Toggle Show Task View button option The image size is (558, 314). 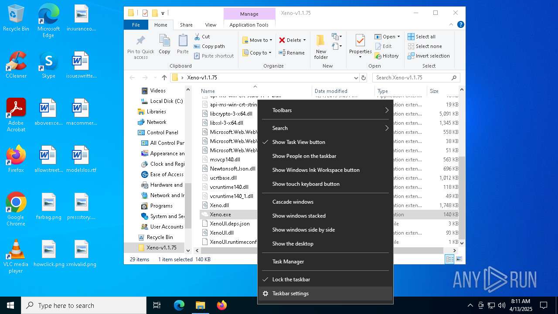coord(325,142)
